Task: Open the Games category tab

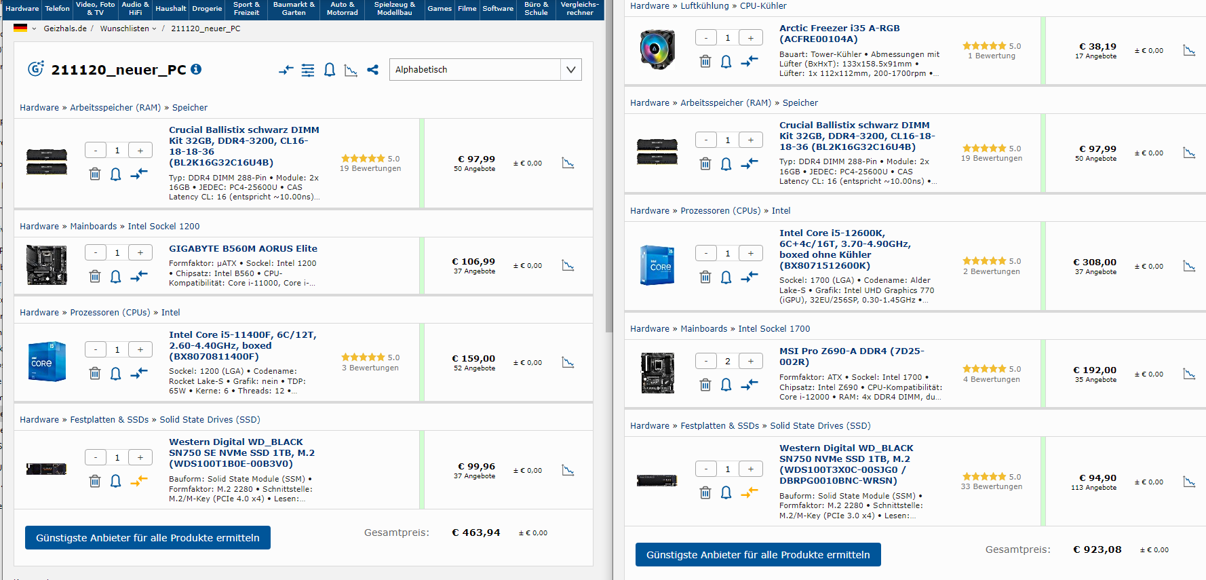Action: [440, 9]
